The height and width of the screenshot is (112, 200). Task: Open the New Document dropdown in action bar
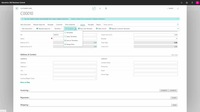tap(27, 29)
